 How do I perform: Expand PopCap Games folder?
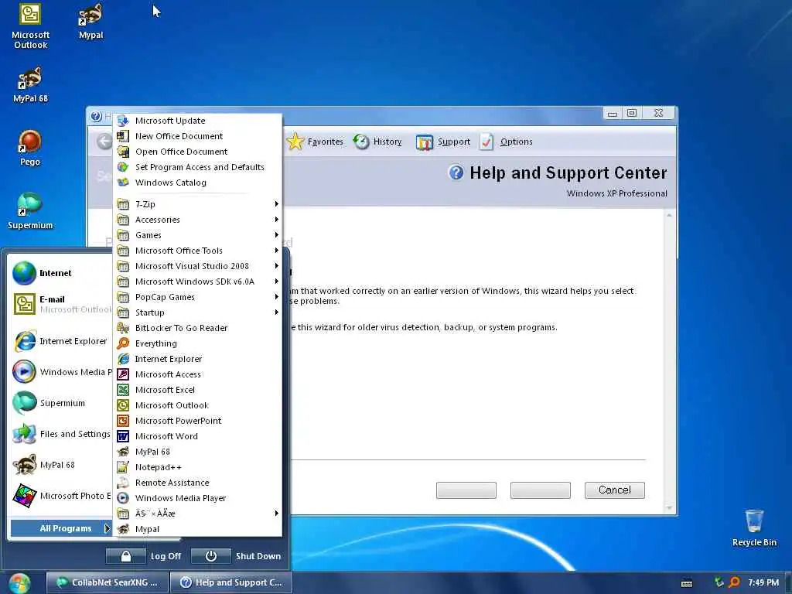197,297
